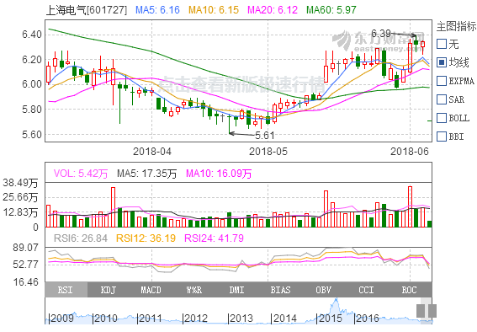Image resolution: width=477 pixels, height=332 pixels.
Task: Switch to the RSI indicator tab
Action: (x=66, y=290)
